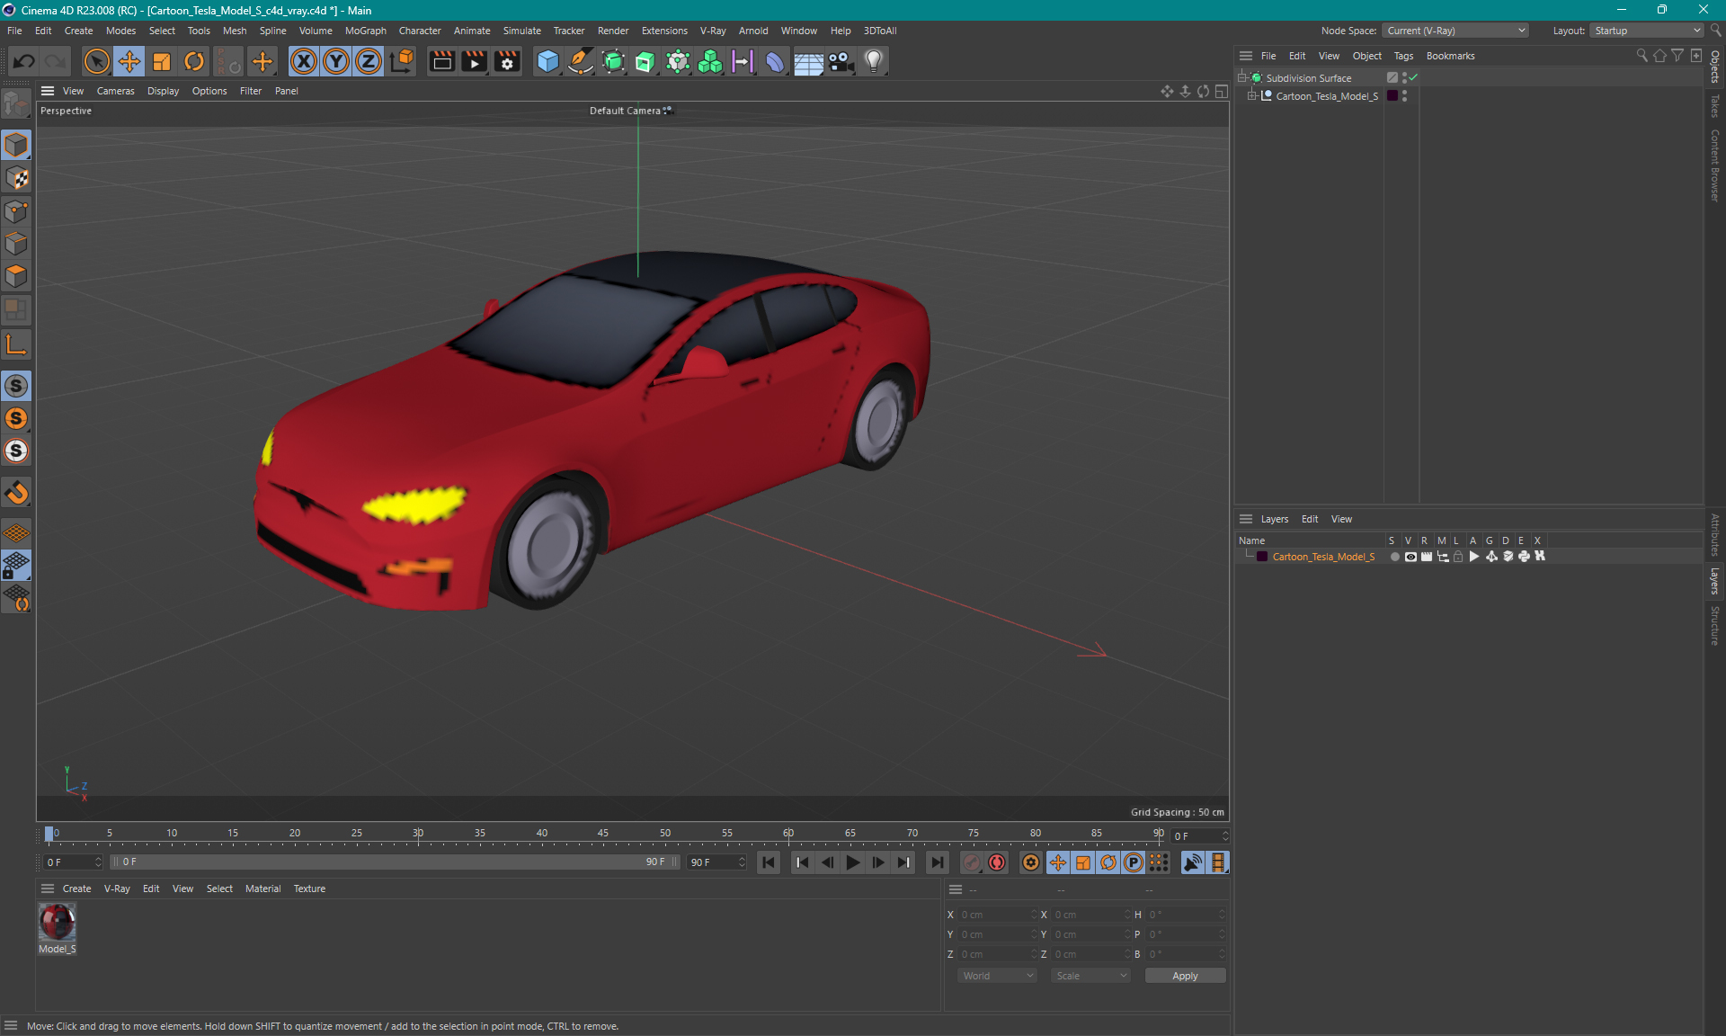Select the World coordinate dropdown
The image size is (1726, 1036).
[x=996, y=976]
